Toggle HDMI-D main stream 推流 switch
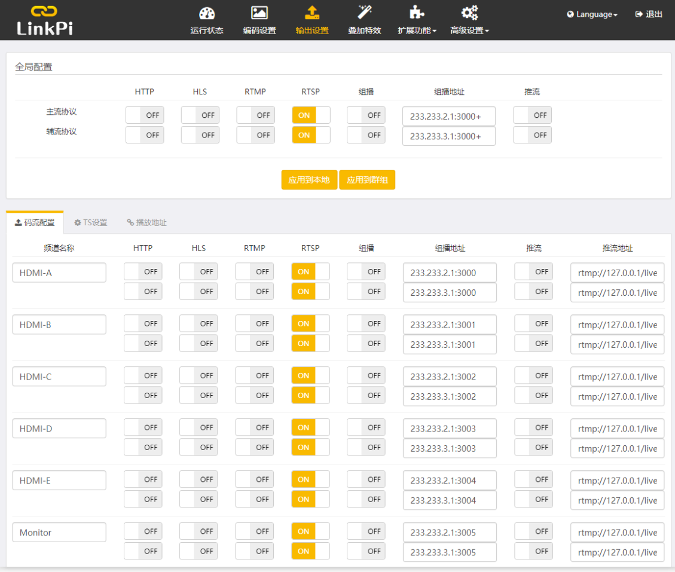Image resolution: width=675 pixels, height=572 pixels. [x=534, y=427]
